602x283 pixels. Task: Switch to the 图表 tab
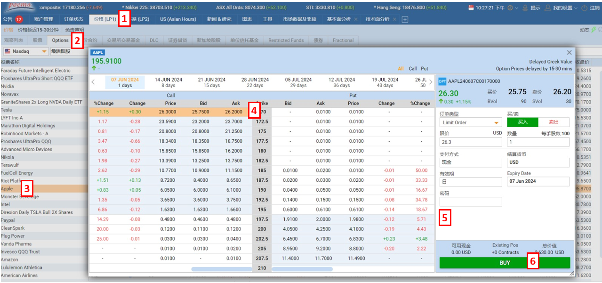(x=247, y=19)
